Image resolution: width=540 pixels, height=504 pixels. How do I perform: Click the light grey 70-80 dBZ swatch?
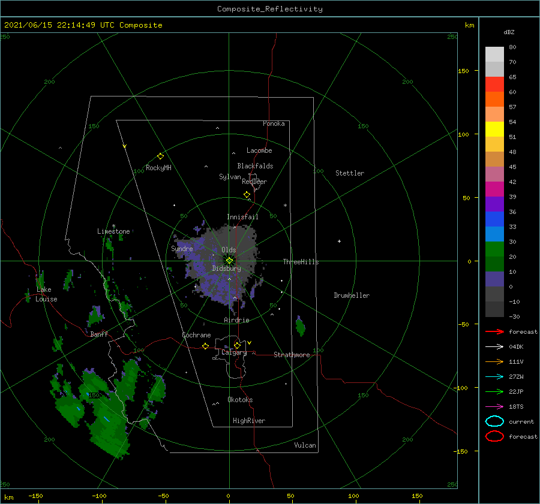click(x=494, y=55)
